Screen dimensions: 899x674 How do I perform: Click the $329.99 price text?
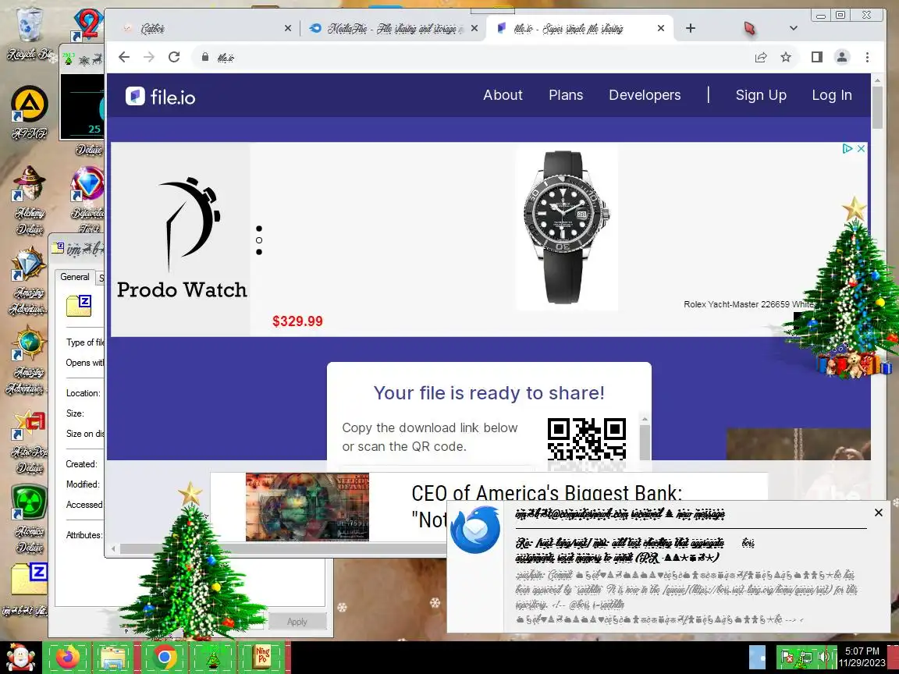[x=297, y=321]
